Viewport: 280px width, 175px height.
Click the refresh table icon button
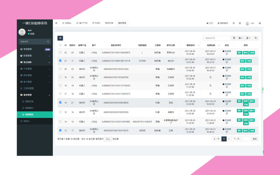point(60,38)
